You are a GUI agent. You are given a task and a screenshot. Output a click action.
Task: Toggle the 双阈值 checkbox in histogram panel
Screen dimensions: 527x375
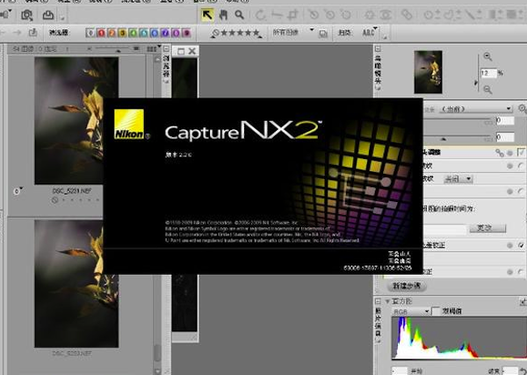click(x=436, y=311)
